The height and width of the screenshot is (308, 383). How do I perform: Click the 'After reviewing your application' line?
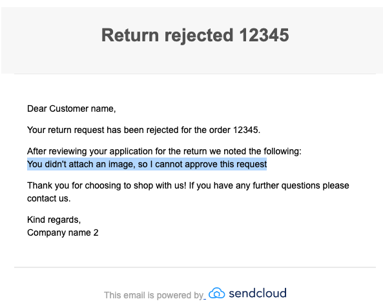(164, 151)
